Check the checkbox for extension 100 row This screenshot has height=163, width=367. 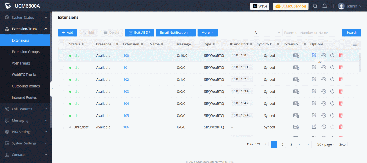point(62,56)
